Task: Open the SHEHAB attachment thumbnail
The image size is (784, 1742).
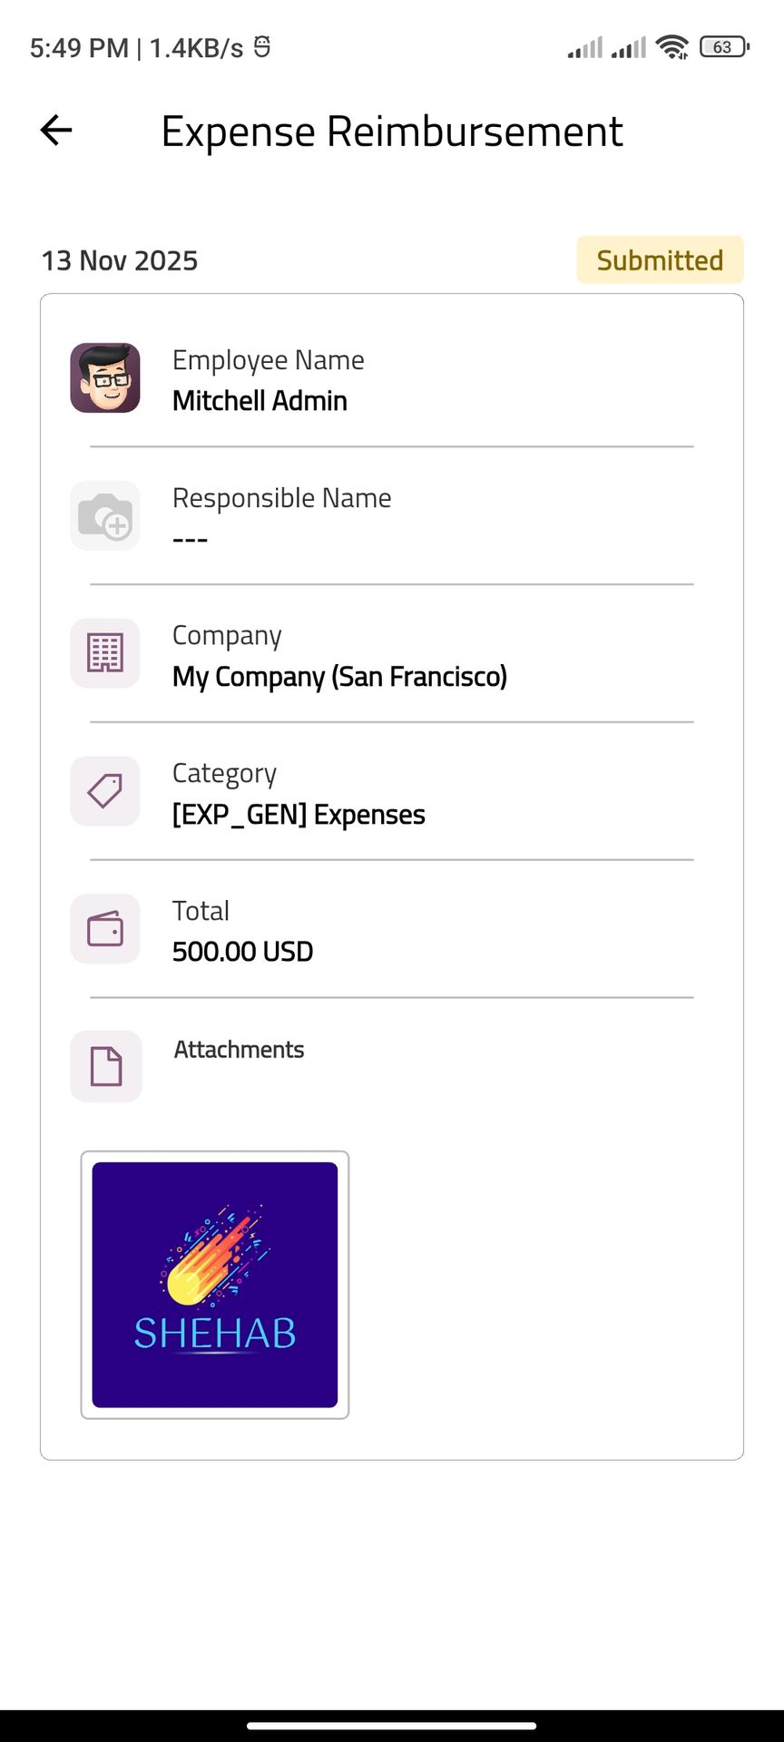Action: point(215,1285)
